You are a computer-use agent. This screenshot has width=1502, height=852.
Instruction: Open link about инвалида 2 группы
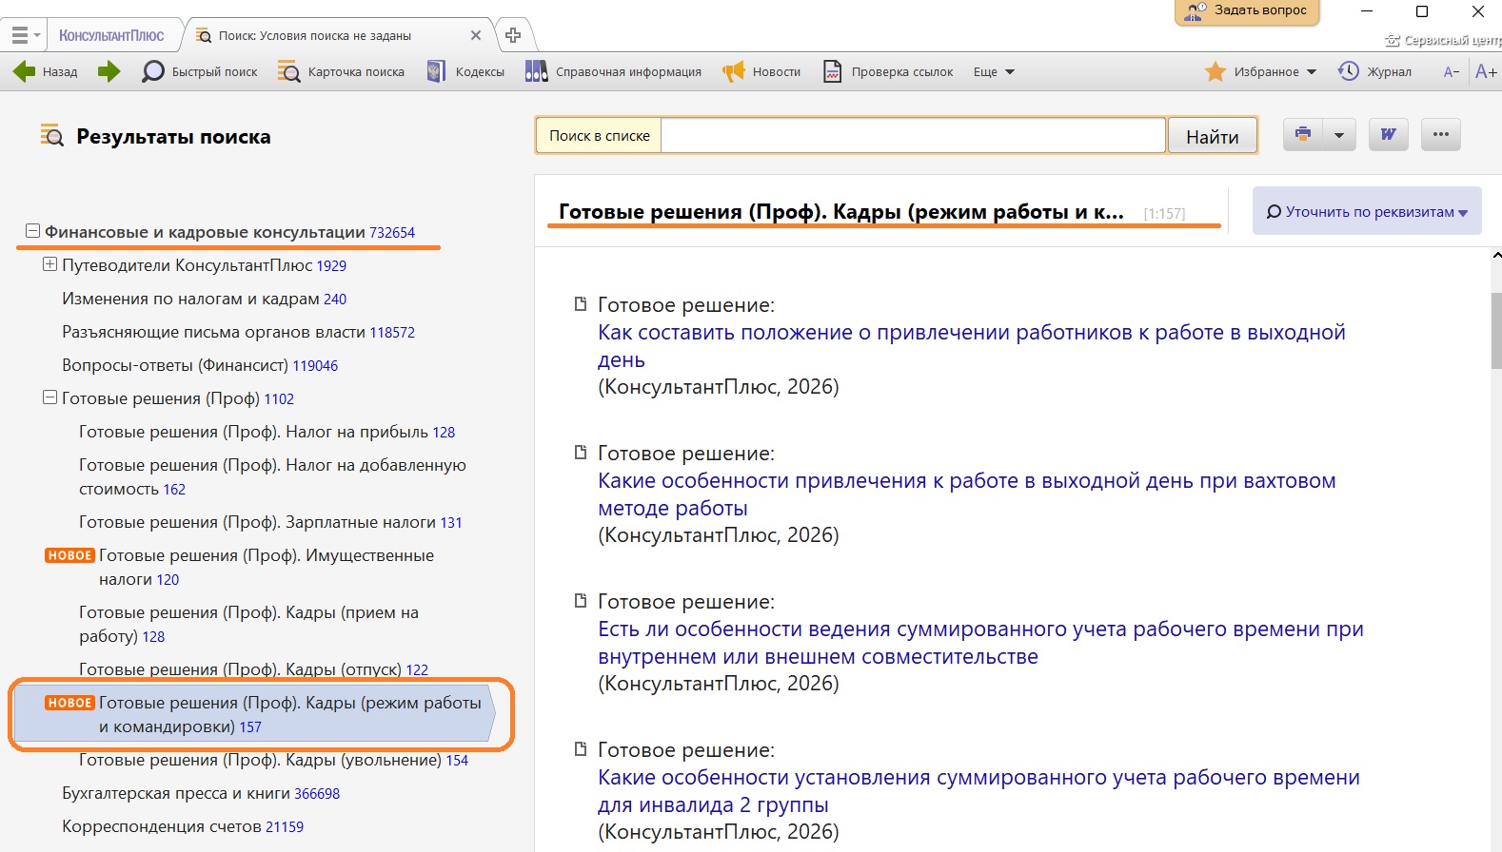point(978,791)
